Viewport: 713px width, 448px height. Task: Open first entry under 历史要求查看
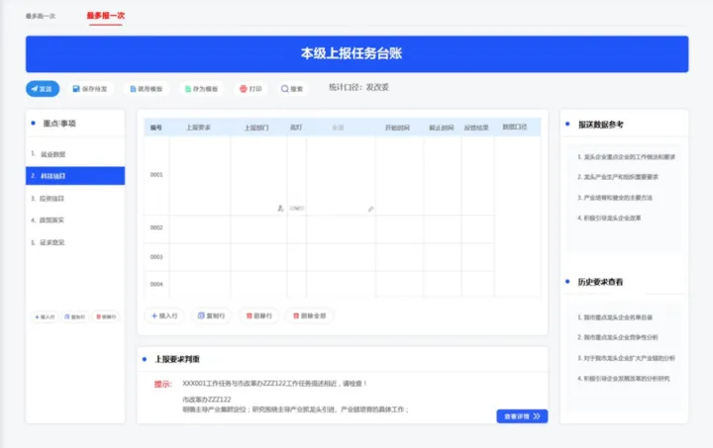click(x=615, y=317)
